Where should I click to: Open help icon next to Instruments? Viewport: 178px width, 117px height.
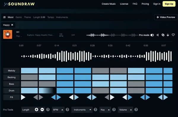[96, 110]
